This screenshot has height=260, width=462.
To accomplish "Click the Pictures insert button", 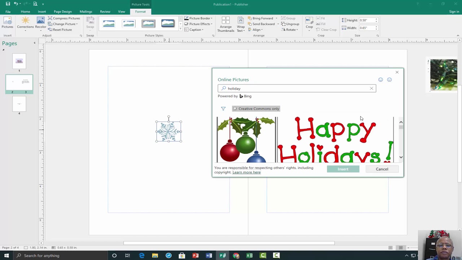I will (7, 23).
